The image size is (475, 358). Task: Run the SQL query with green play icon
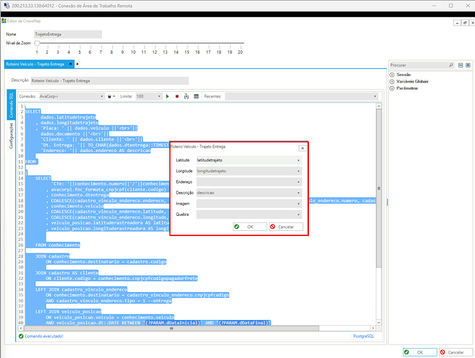[x=167, y=96]
